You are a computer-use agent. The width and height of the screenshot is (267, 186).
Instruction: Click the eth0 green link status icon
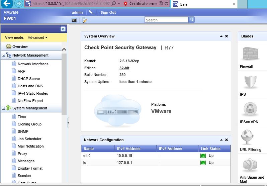pos(203,156)
